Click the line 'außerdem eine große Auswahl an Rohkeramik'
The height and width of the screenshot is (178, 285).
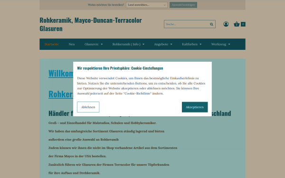(x=84, y=140)
